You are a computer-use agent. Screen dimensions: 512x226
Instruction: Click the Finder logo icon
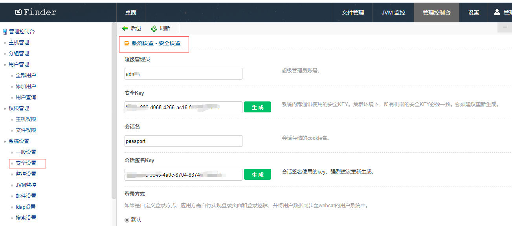pyautogui.click(x=18, y=12)
